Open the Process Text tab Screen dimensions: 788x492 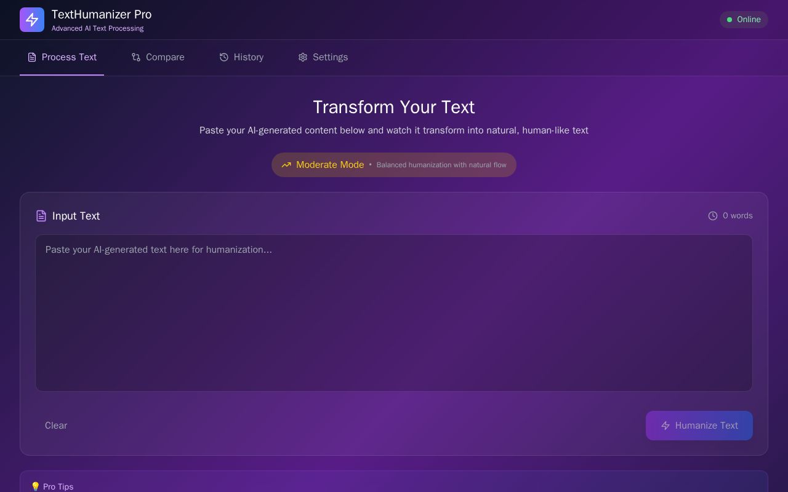62,57
